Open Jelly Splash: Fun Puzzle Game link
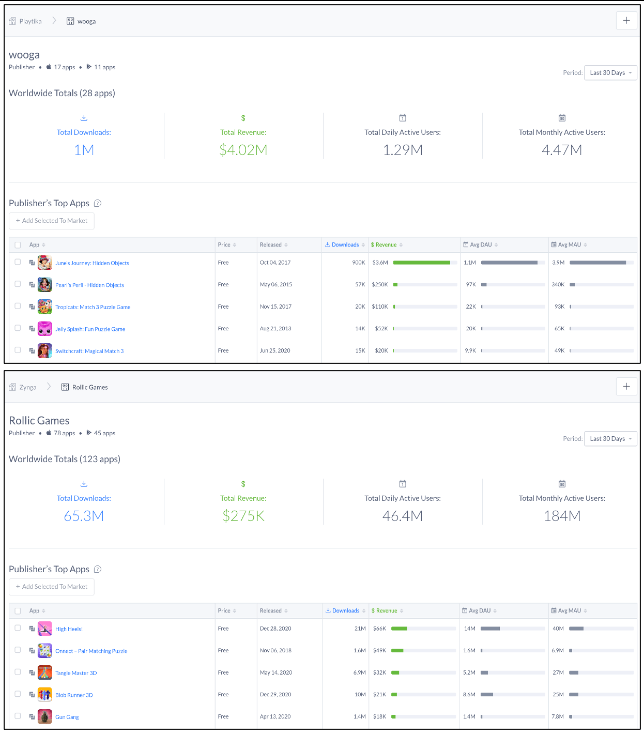Viewport: 644px width, 734px height. click(90, 329)
